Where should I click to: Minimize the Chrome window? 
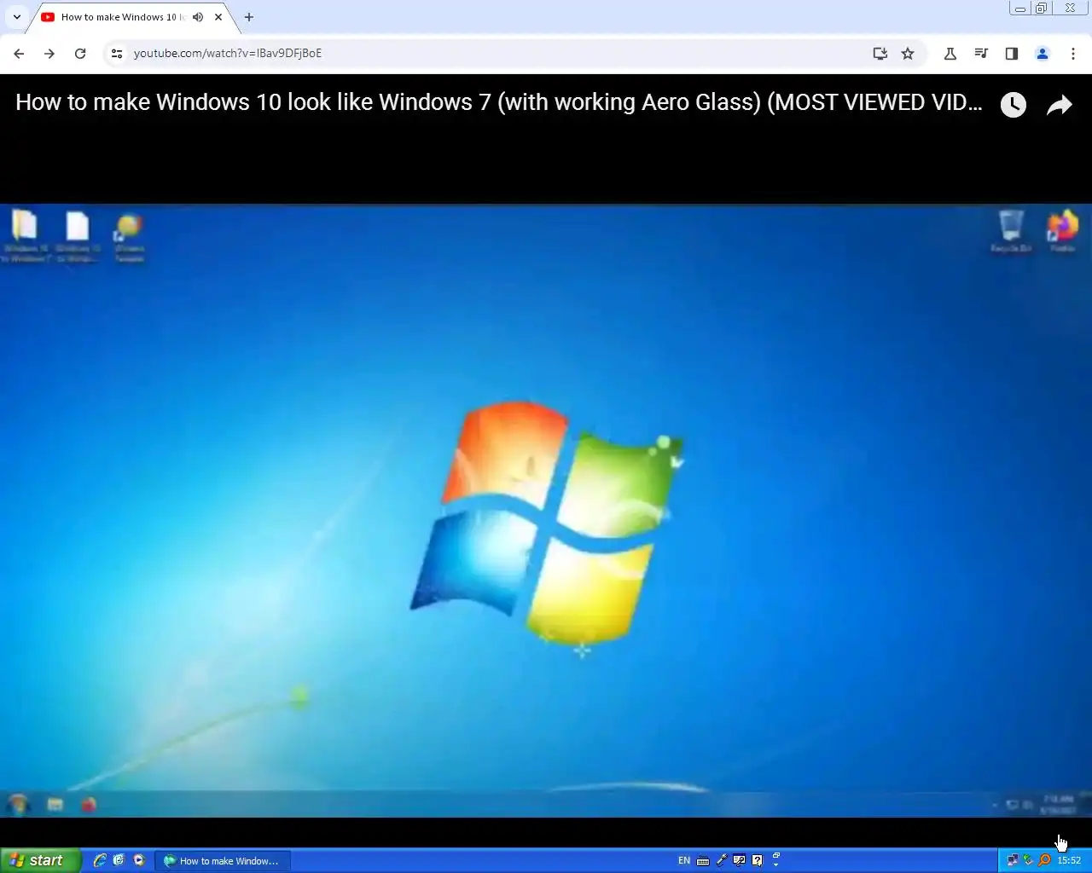pyautogui.click(x=1020, y=9)
